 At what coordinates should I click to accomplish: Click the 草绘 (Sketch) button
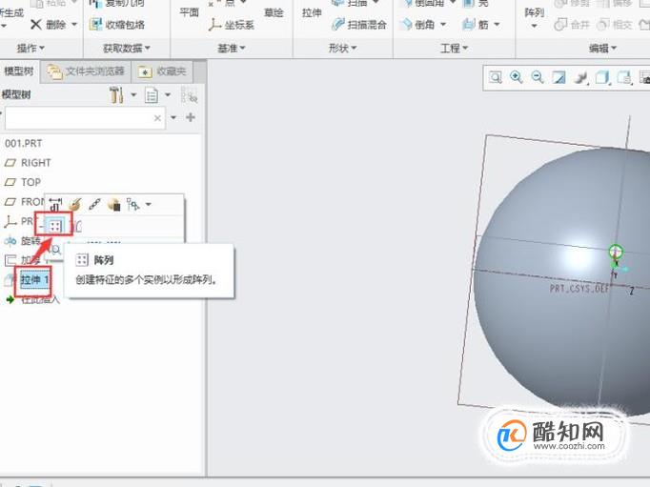click(274, 12)
